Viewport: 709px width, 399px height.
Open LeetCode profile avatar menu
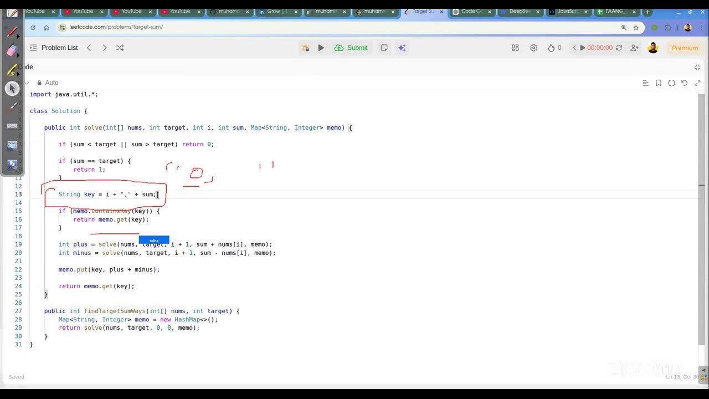pyautogui.click(x=653, y=48)
